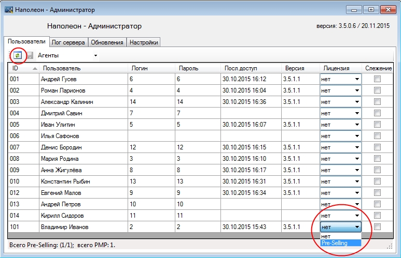This screenshot has width=401, height=258.
Task: Open Лицензия dropdown for Иван Улитин
Action: tap(357, 125)
